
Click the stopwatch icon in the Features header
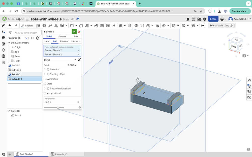coord(38,38)
